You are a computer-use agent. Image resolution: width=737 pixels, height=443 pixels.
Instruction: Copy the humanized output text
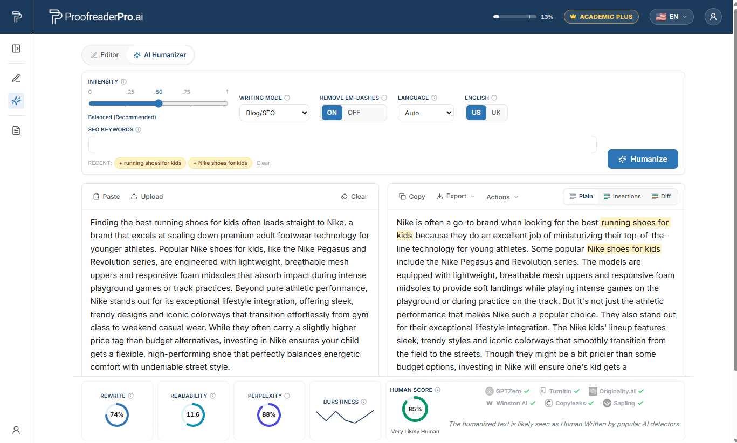click(412, 197)
